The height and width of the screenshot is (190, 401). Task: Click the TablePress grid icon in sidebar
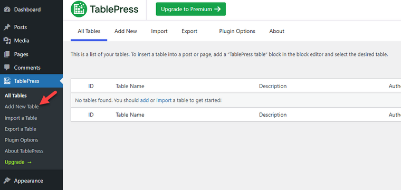click(x=7, y=81)
